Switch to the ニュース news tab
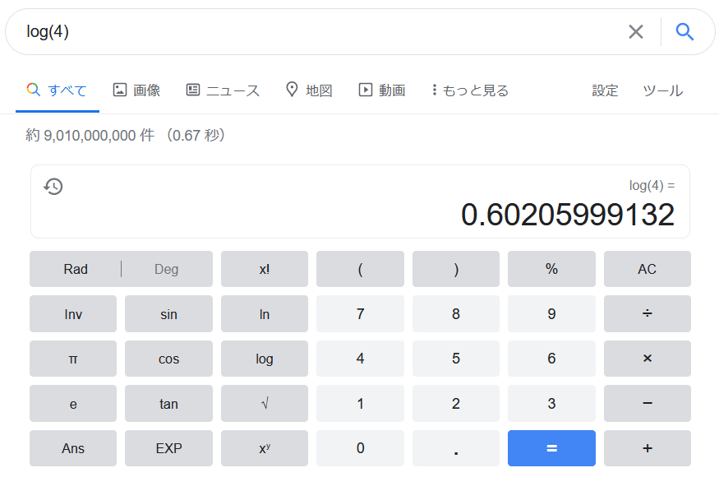 (223, 90)
